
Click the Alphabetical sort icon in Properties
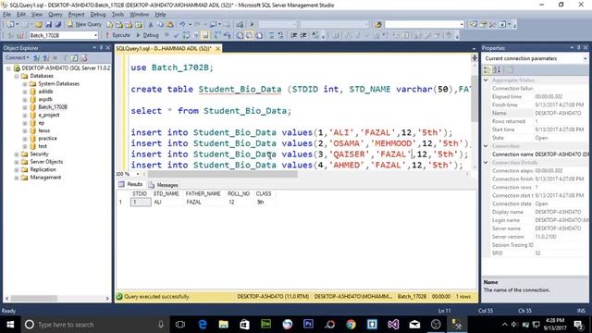pos(497,70)
